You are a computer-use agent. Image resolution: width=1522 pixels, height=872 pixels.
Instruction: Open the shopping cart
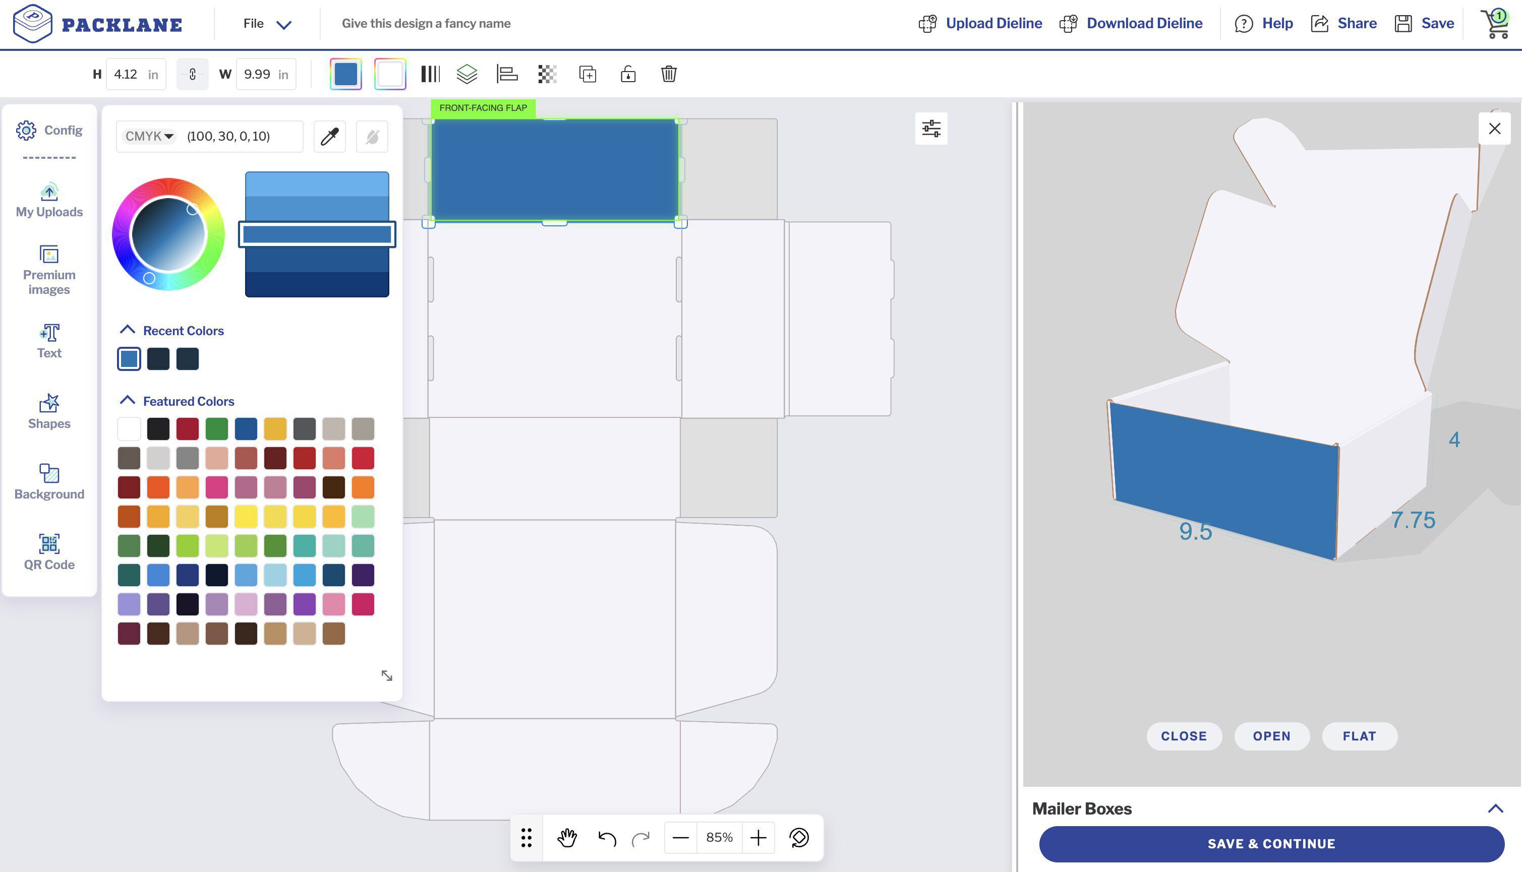(x=1496, y=24)
